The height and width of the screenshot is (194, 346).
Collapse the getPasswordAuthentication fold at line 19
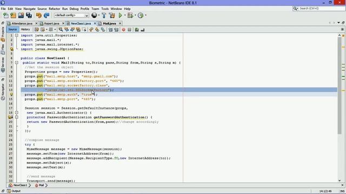tap(17, 117)
